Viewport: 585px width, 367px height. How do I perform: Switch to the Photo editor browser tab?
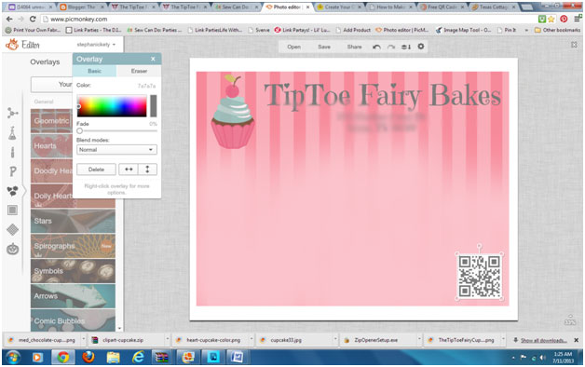[286, 7]
